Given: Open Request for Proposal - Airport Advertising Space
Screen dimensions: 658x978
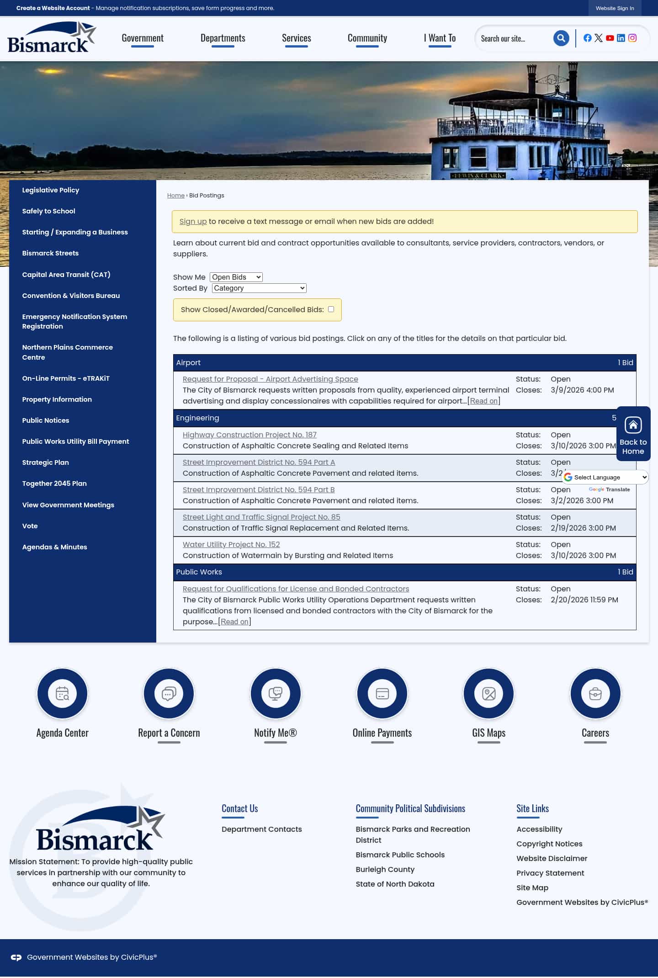Looking at the screenshot, I should tap(271, 379).
